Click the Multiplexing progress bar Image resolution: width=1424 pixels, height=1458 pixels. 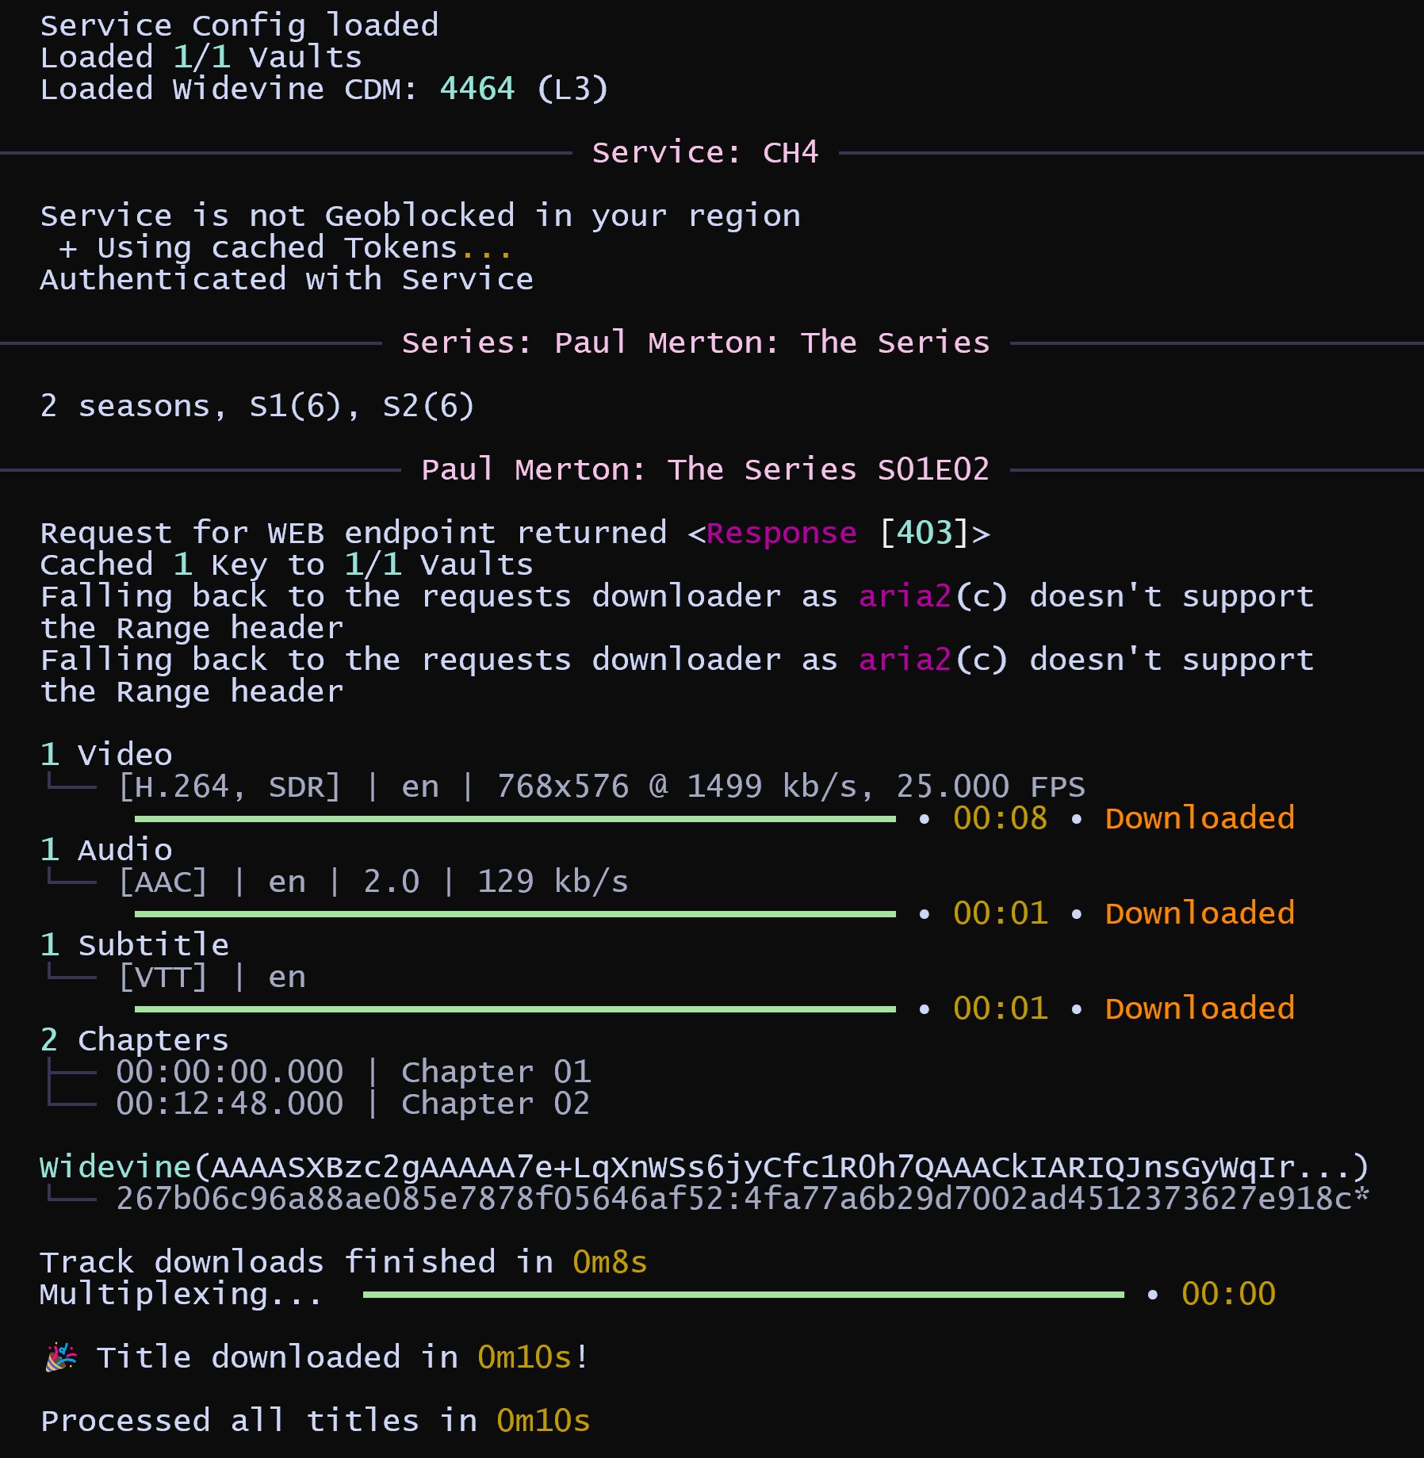click(x=743, y=1295)
